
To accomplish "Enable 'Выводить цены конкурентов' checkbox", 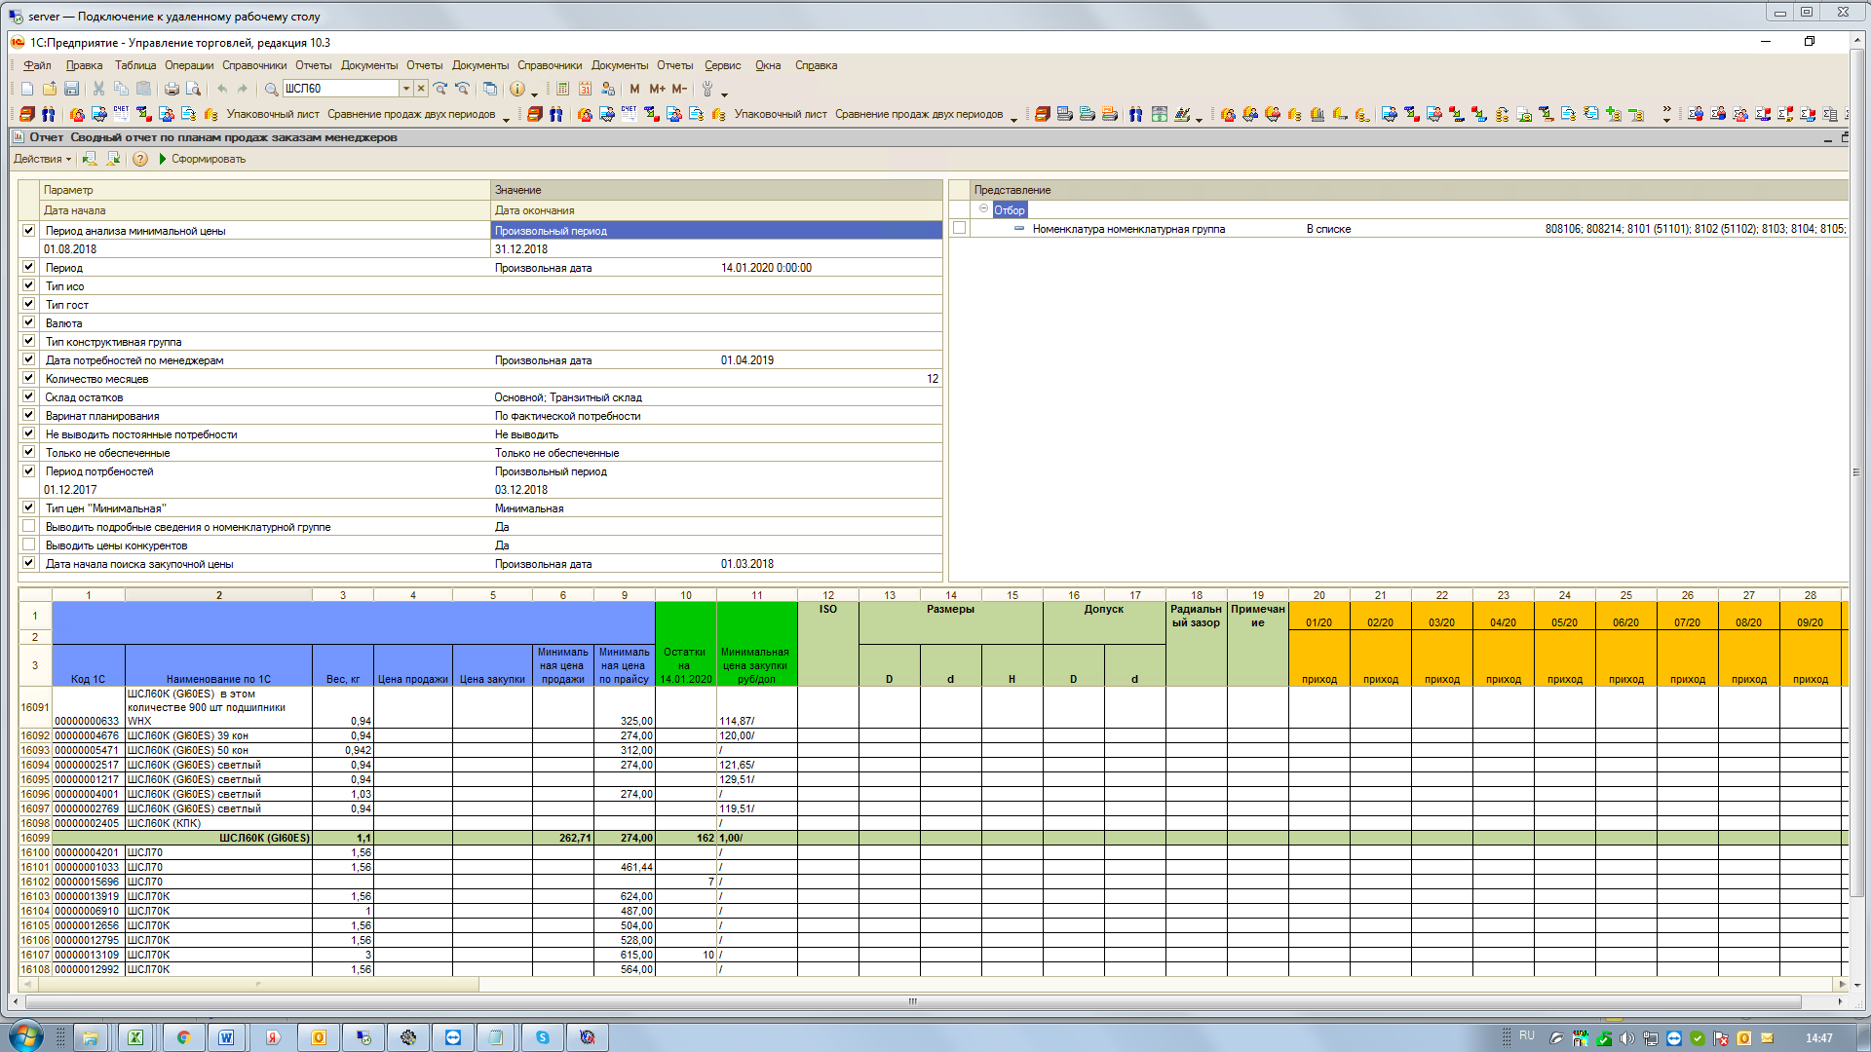I will 29,545.
